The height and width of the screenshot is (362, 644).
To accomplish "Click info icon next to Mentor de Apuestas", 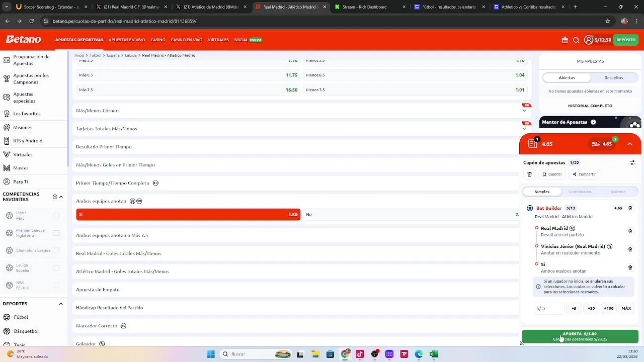I will coord(593,122).
